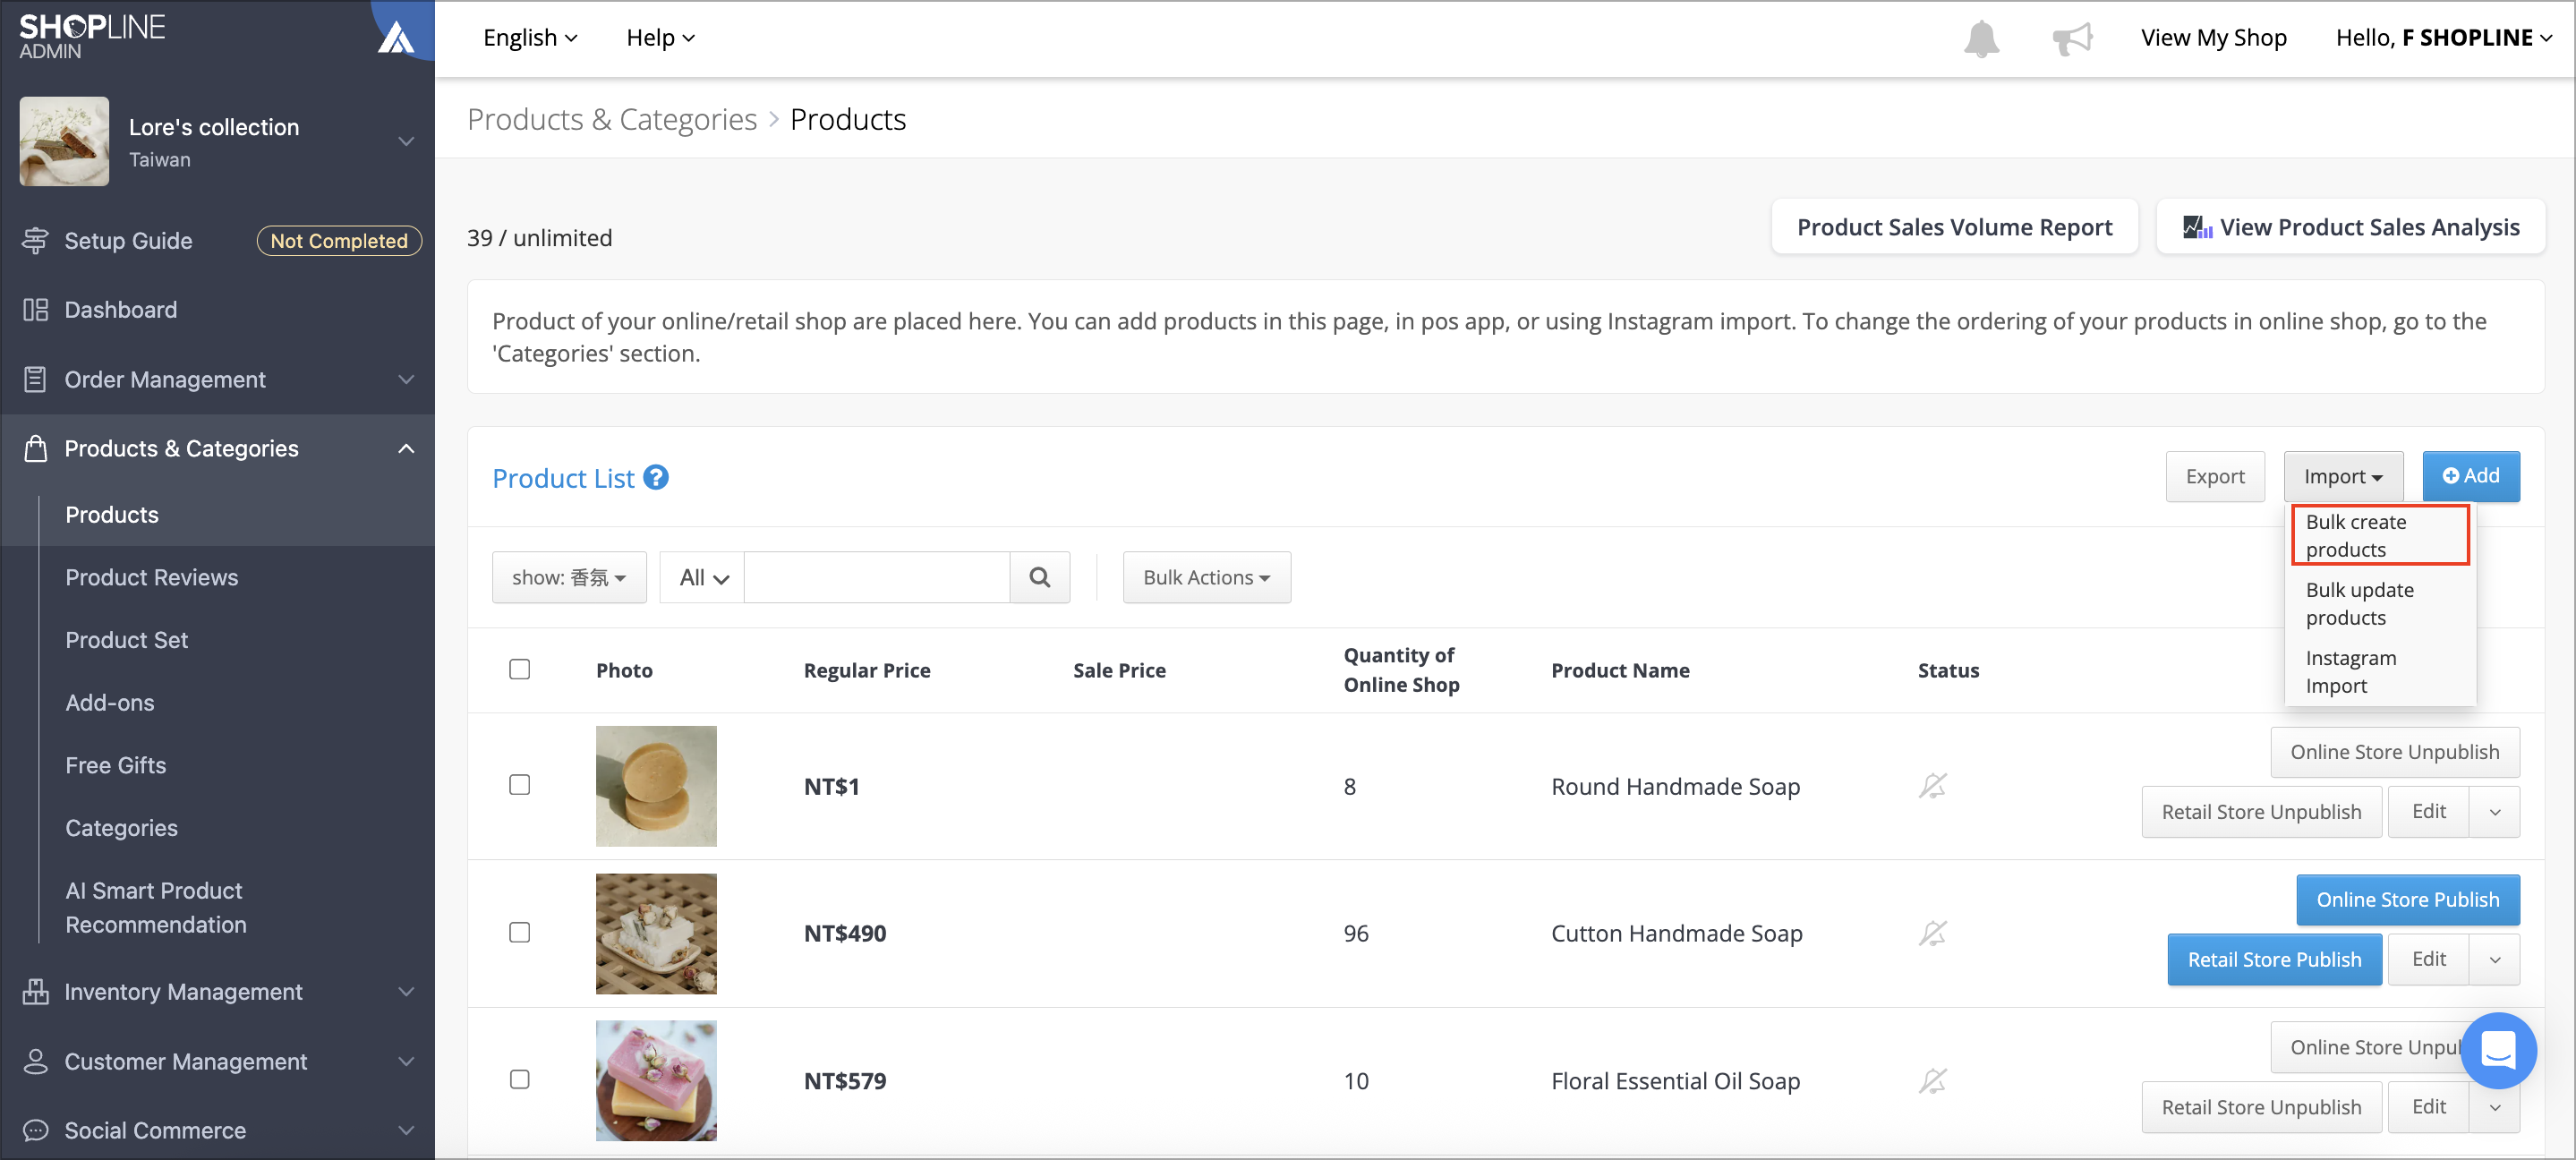Tick the checkbox for Round Handmade Soap

(x=519, y=785)
